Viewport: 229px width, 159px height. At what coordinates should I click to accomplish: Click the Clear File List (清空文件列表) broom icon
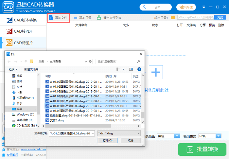99,18
